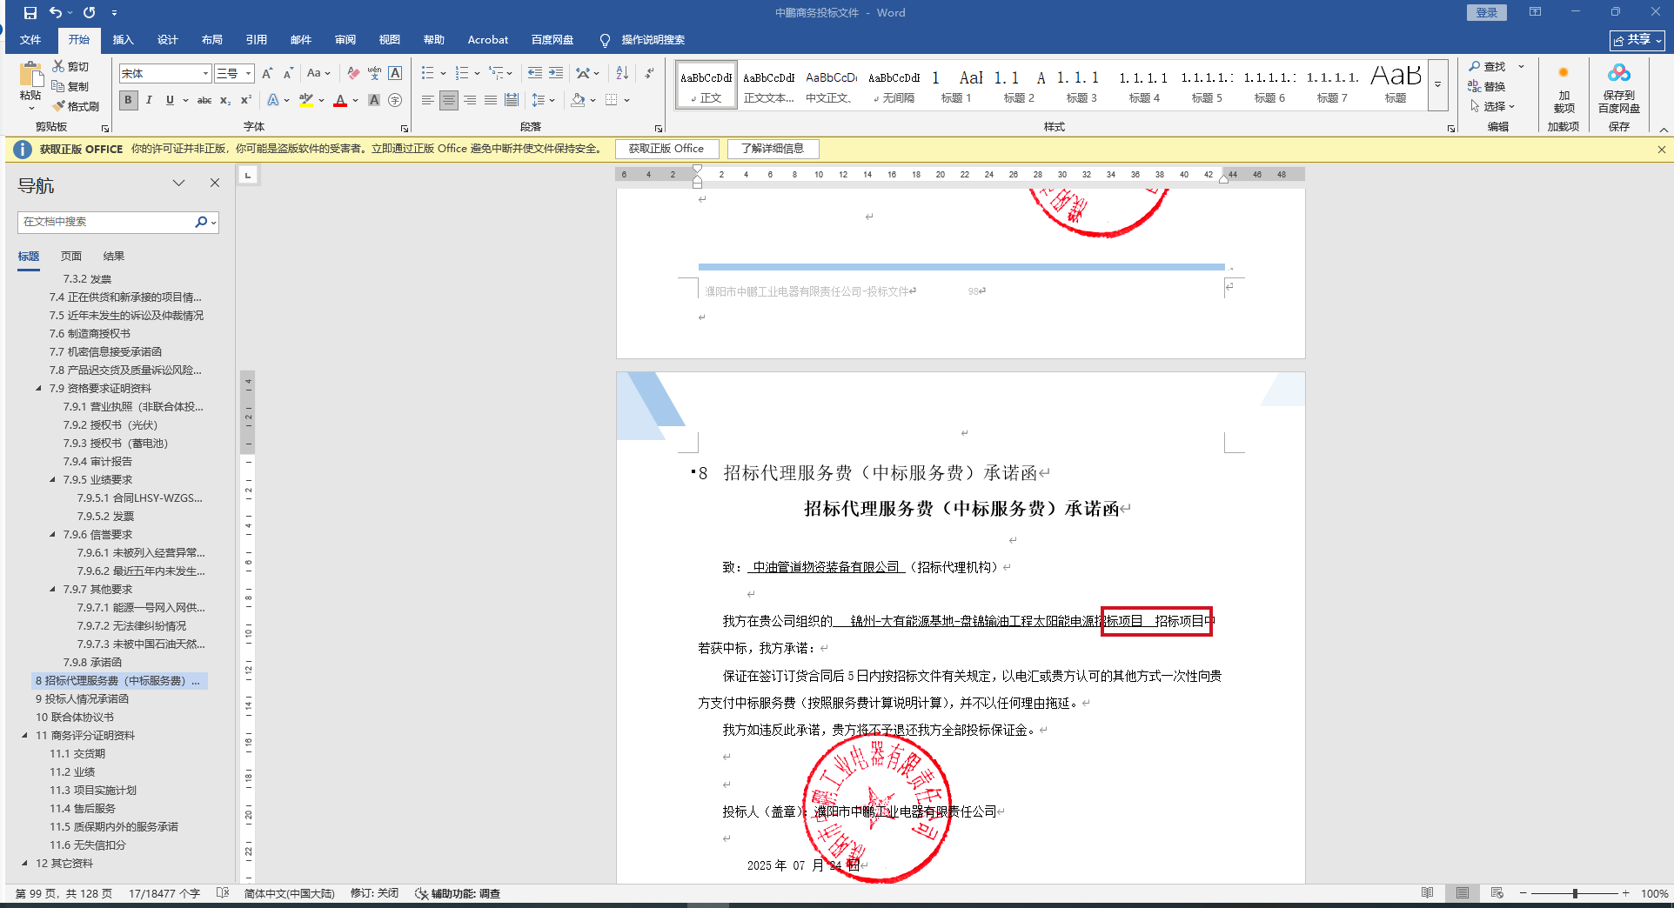Open the font size dropdown showing 三号
The height and width of the screenshot is (908, 1674).
pos(248,74)
